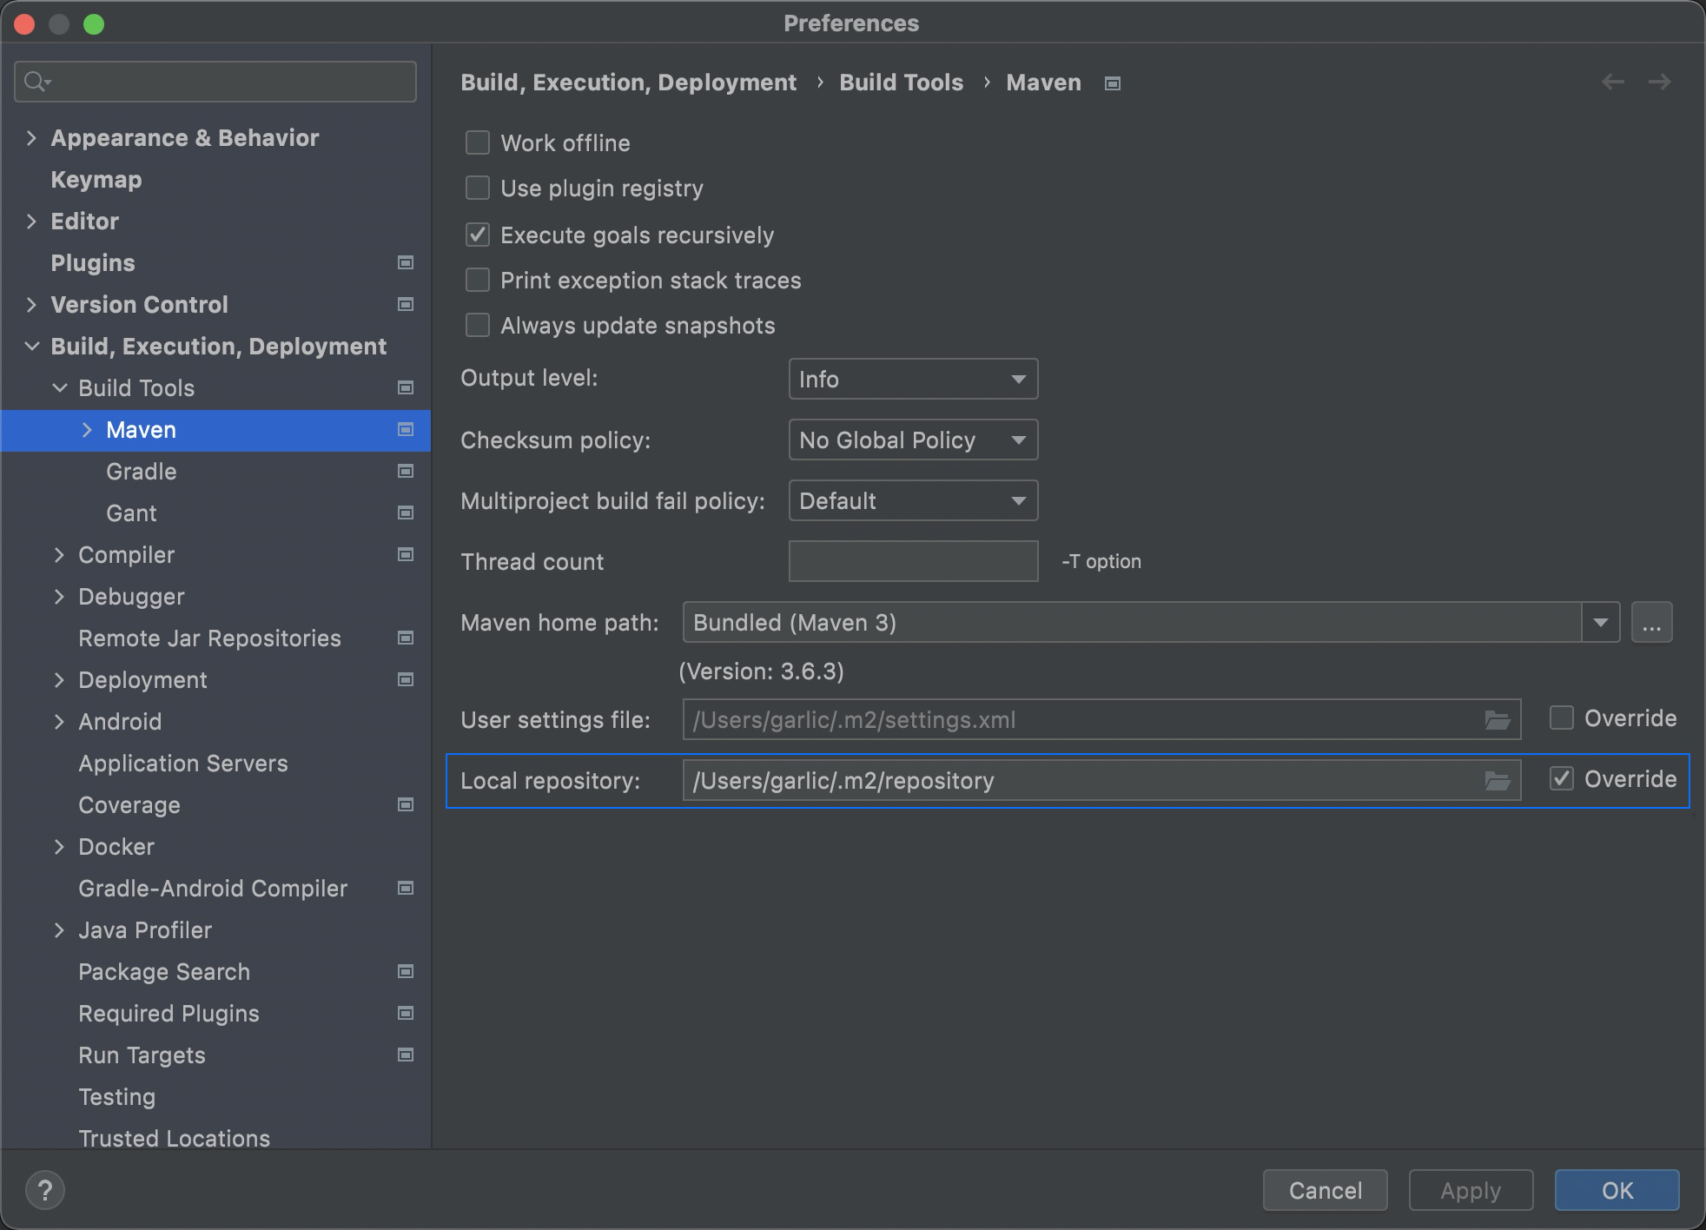Open the Keymap settings page
The width and height of the screenshot is (1706, 1230).
coord(96,180)
